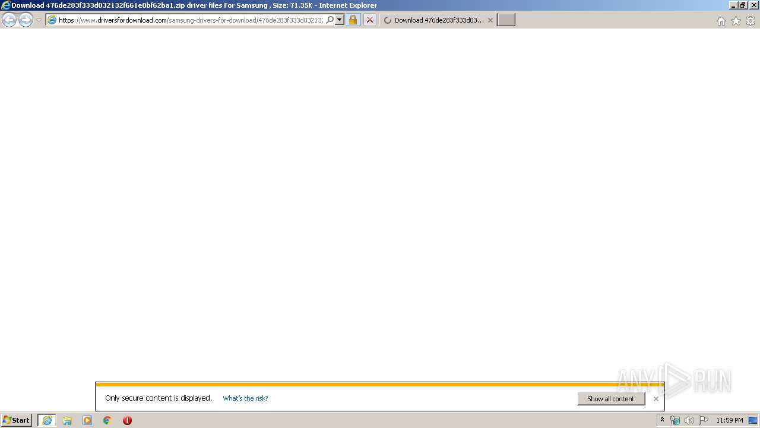Expand the address bar autocomplete dropdown
Image resolution: width=760 pixels, height=428 pixels.
click(x=340, y=20)
